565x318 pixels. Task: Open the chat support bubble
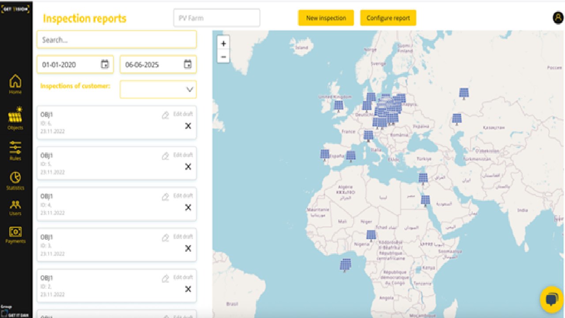552,299
